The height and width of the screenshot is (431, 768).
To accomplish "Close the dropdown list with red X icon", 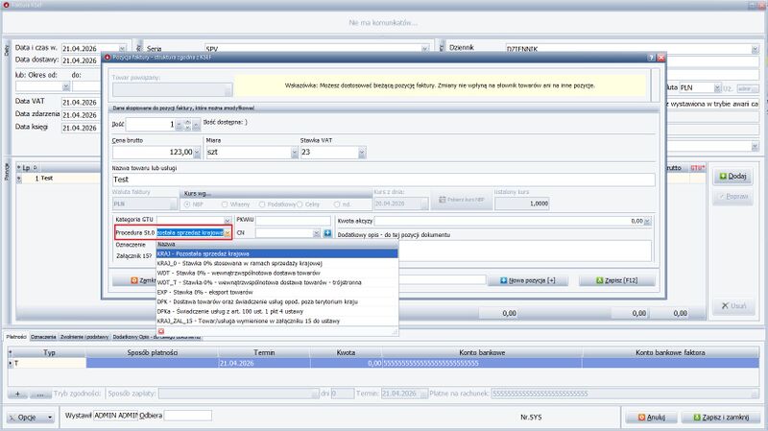I will (161, 330).
